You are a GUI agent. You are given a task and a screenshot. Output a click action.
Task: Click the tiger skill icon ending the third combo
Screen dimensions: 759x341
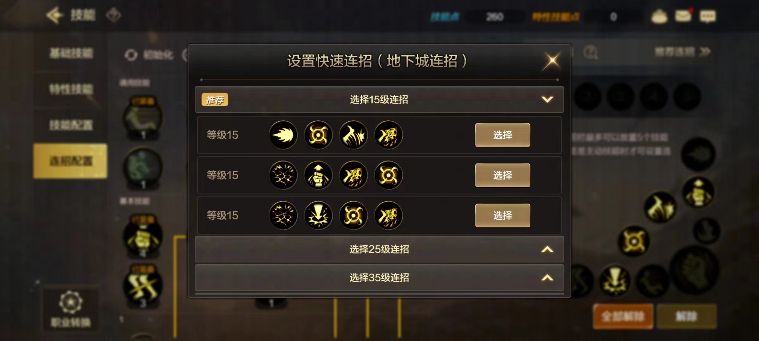tap(388, 215)
